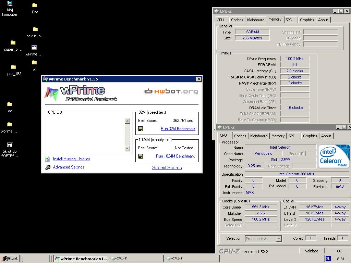Click Code Name value Mendocino

tap(263, 153)
